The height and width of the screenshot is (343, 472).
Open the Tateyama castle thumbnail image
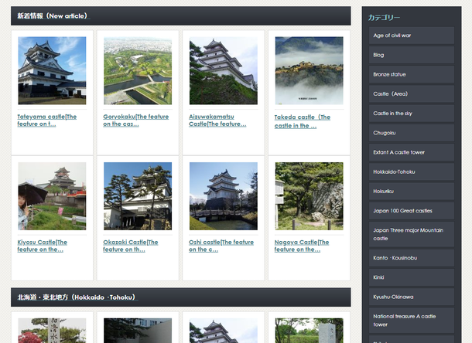coord(52,71)
